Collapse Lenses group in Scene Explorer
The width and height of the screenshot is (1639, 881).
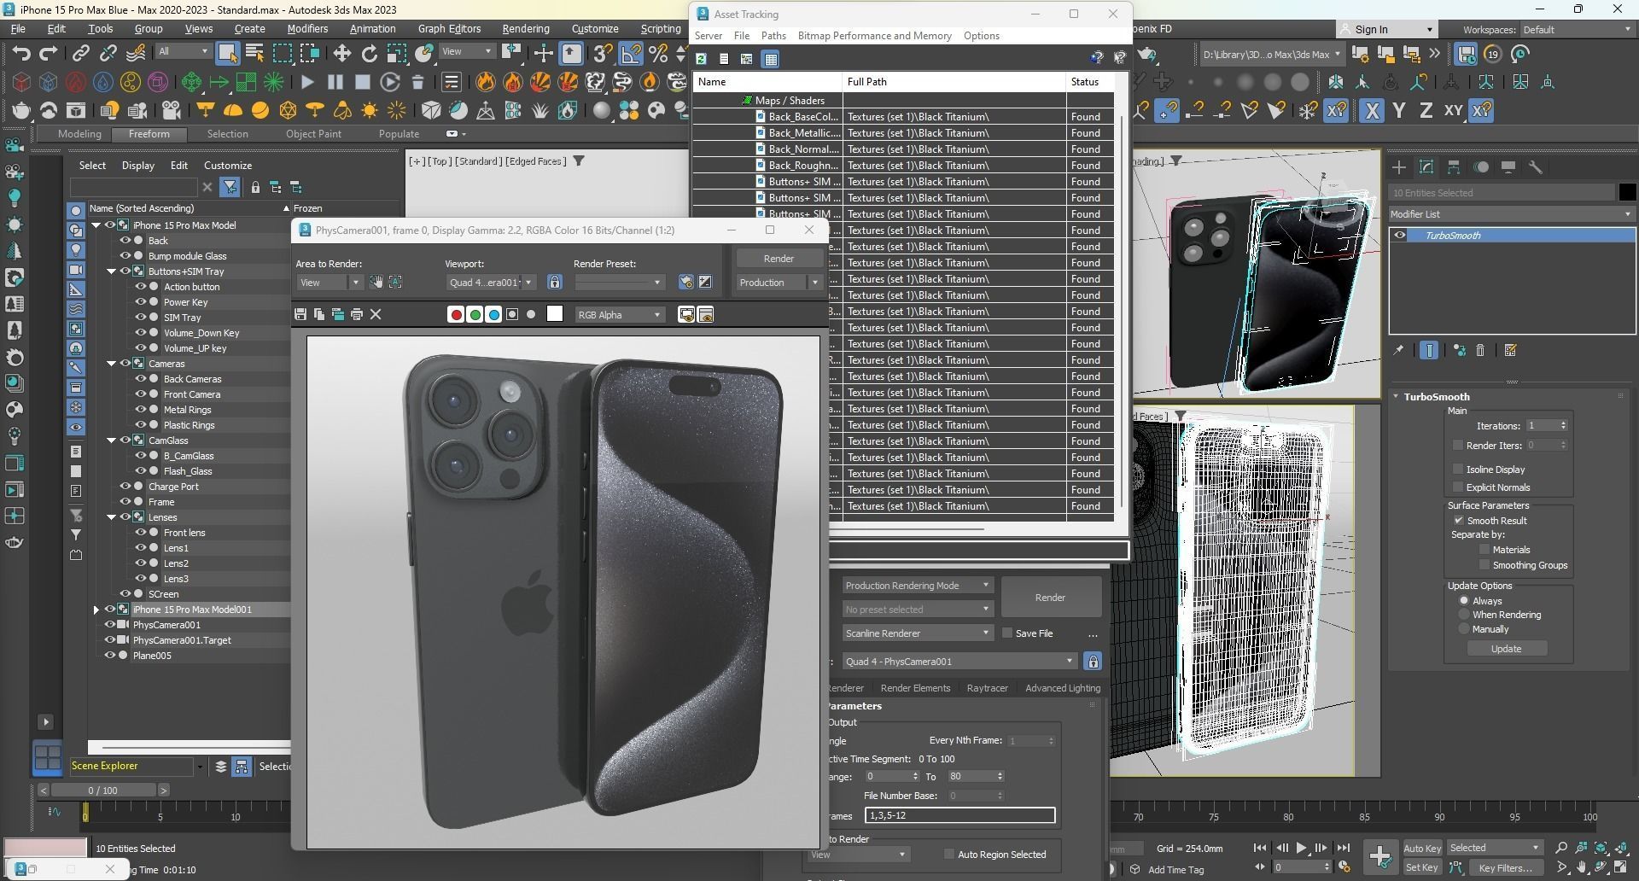(112, 517)
